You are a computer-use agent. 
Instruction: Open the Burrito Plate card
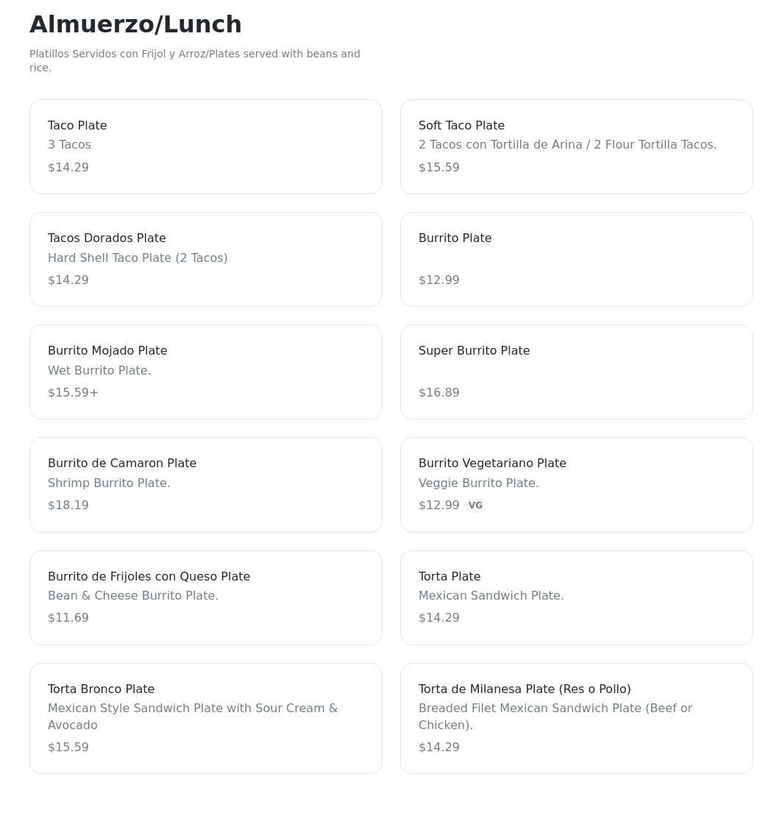pyautogui.click(x=577, y=259)
